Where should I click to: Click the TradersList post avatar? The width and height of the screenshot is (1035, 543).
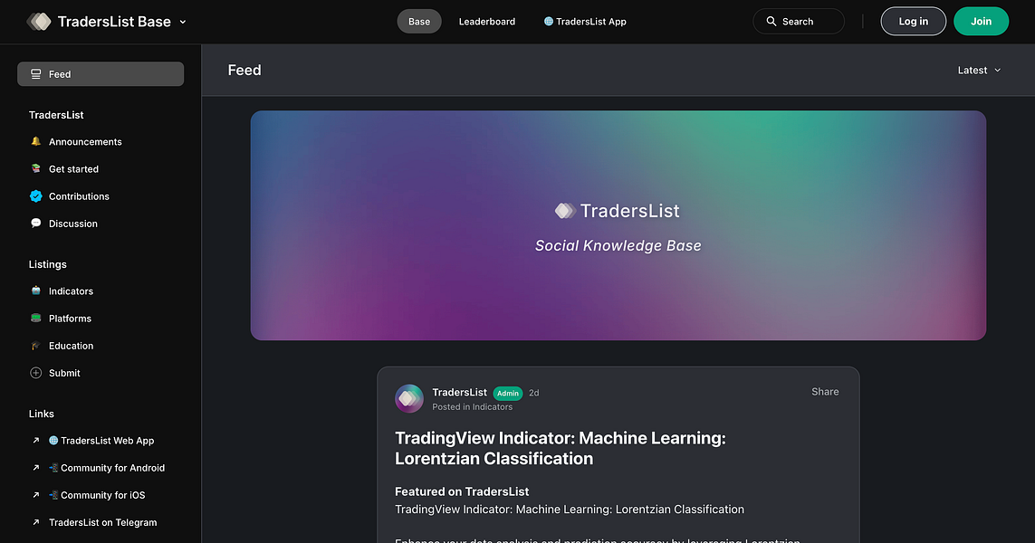click(x=408, y=398)
